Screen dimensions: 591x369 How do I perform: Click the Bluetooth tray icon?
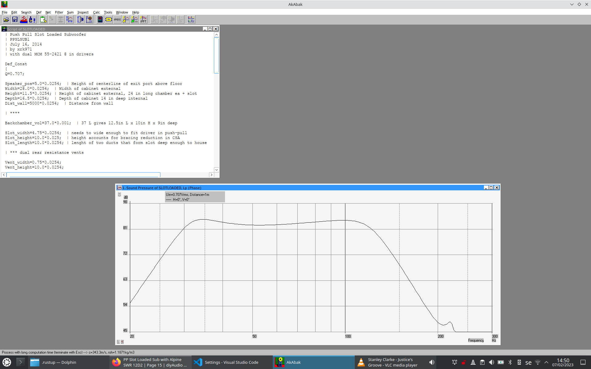pyautogui.click(x=510, y=362)
